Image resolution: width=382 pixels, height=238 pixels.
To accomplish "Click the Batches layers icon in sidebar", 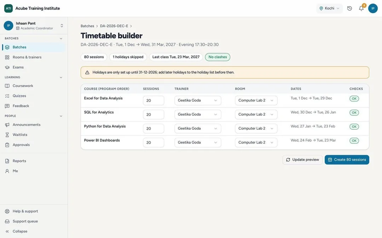I will pos(7,47).
